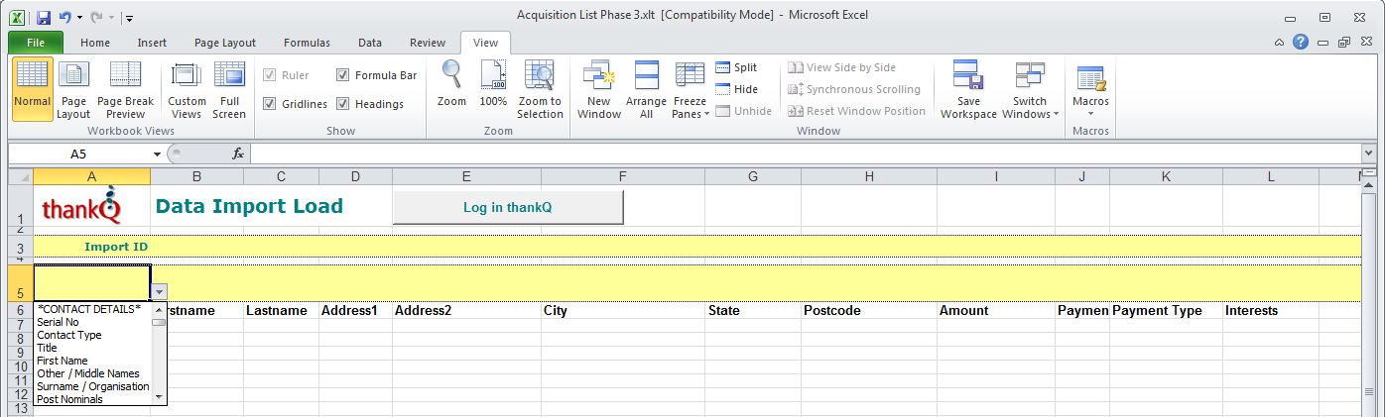Select Surname / Organisation in list

92,386
